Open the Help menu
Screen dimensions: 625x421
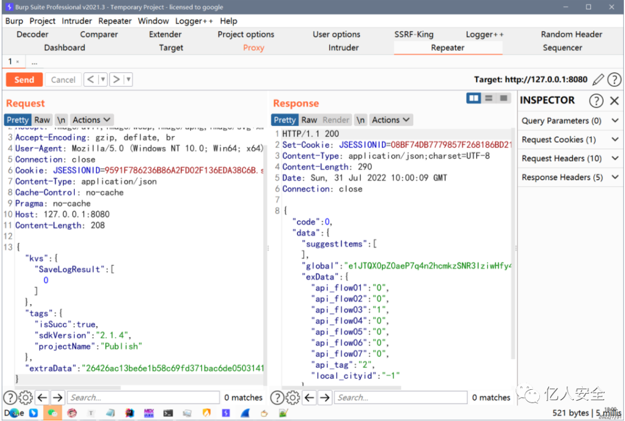click(x=229, y=21)
